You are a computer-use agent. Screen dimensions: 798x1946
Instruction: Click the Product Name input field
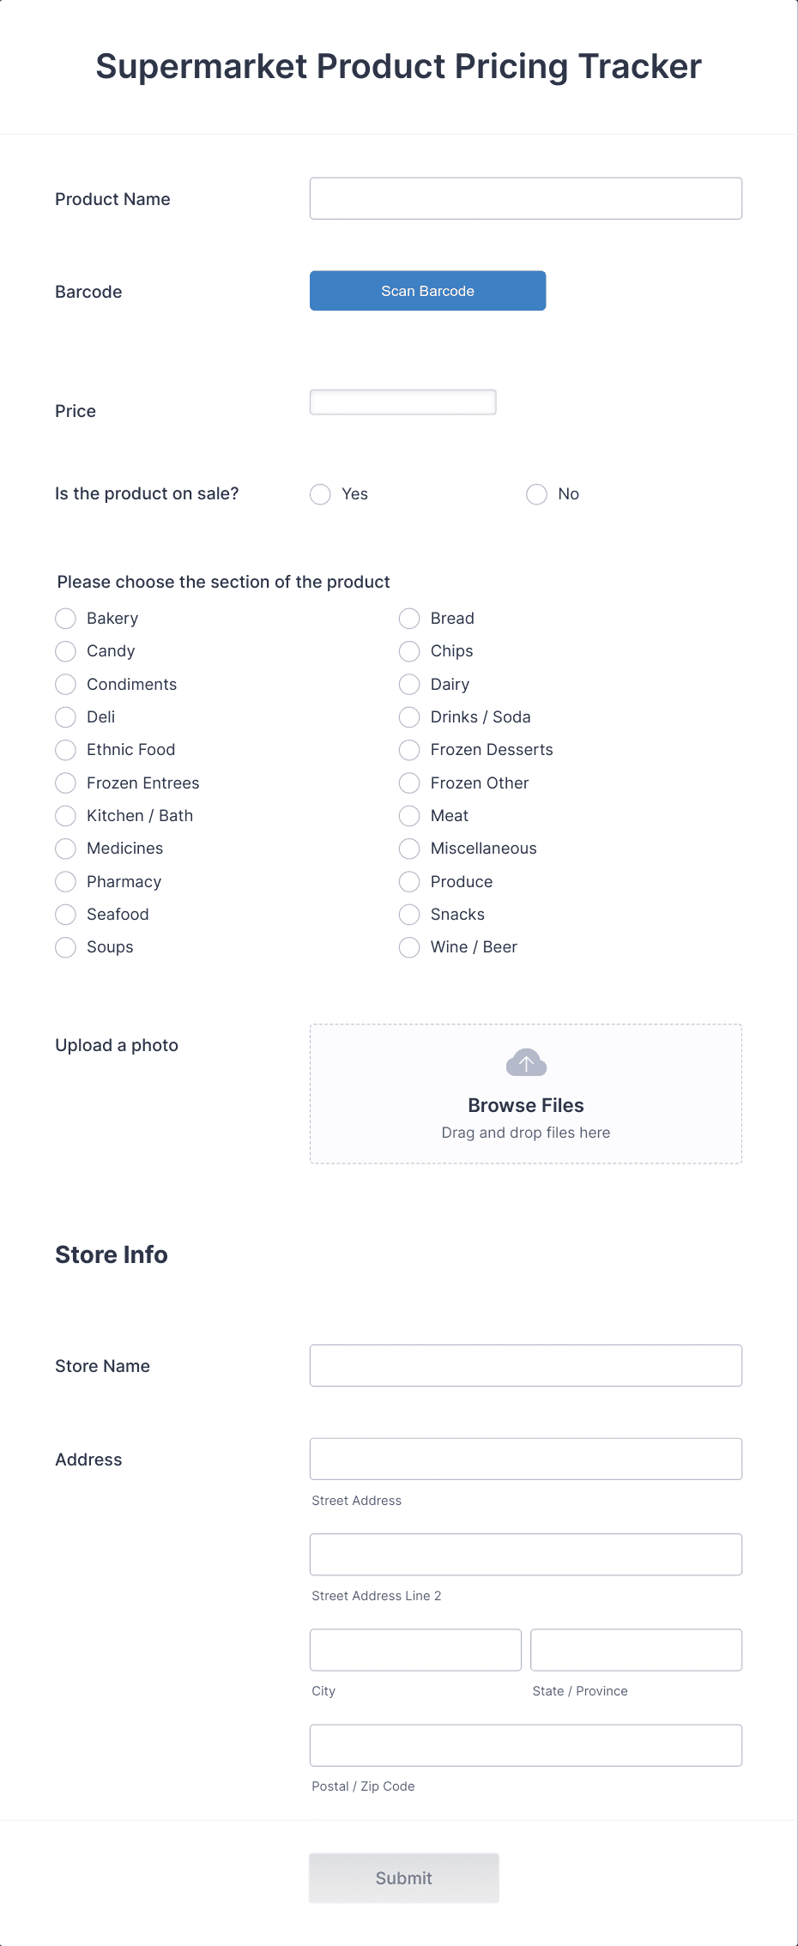coord(525,198)
